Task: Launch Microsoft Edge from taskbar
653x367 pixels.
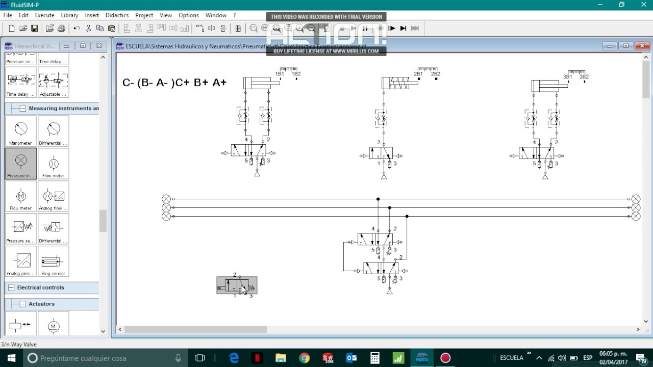Action: click(234, 358)
